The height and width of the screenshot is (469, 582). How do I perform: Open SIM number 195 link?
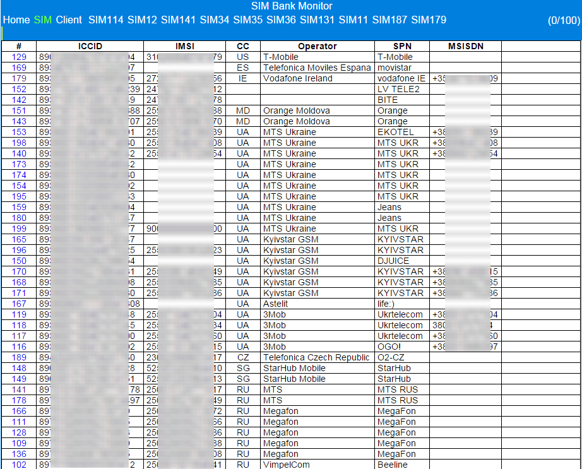pos(19,196)
